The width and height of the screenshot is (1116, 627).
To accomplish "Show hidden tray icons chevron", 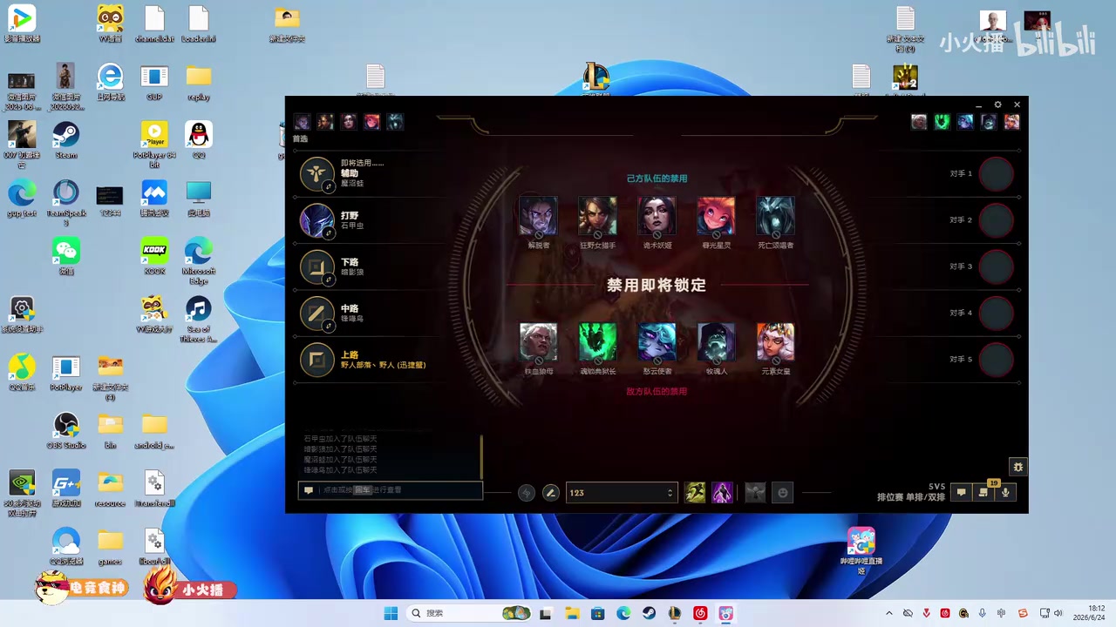I will tap(888, 613).
